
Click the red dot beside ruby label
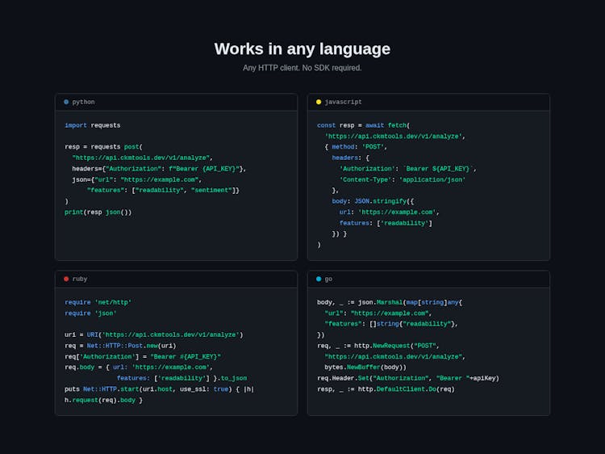pos(66,279)
